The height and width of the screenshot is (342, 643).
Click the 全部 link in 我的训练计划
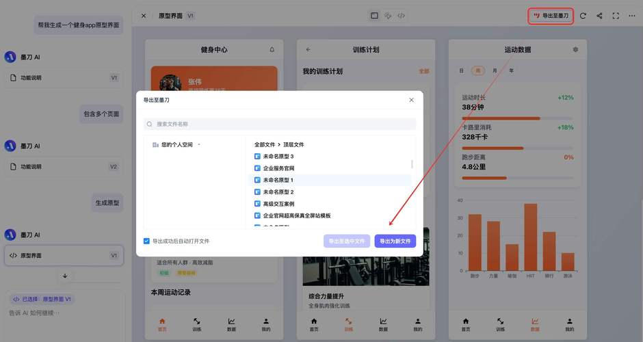(424, 71)
